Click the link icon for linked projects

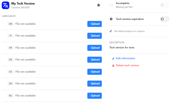pos(111,31)
